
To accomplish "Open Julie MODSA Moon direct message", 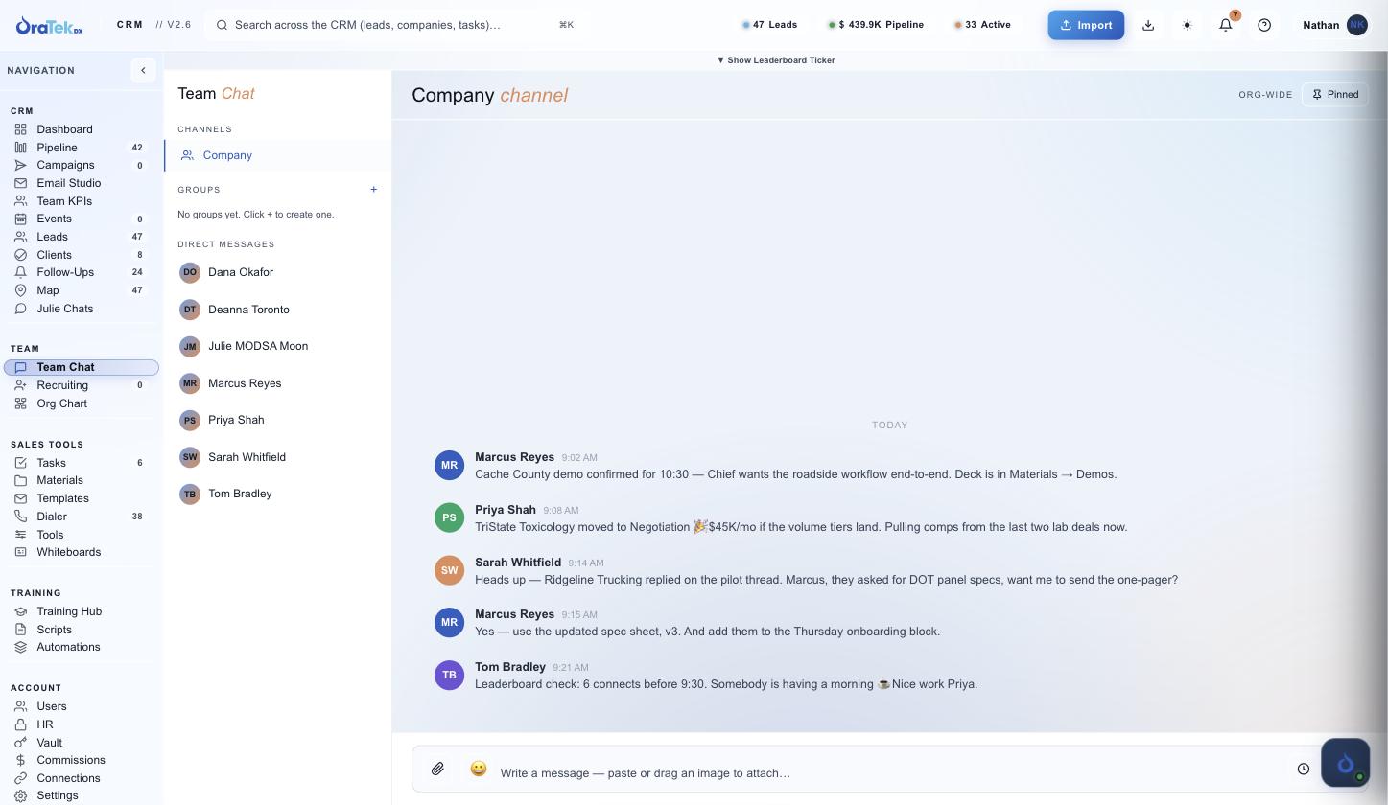I will pos(278,346).
